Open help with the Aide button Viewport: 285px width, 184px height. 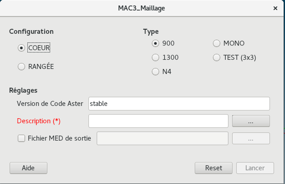pyautogui.click(x=28, y=168)
